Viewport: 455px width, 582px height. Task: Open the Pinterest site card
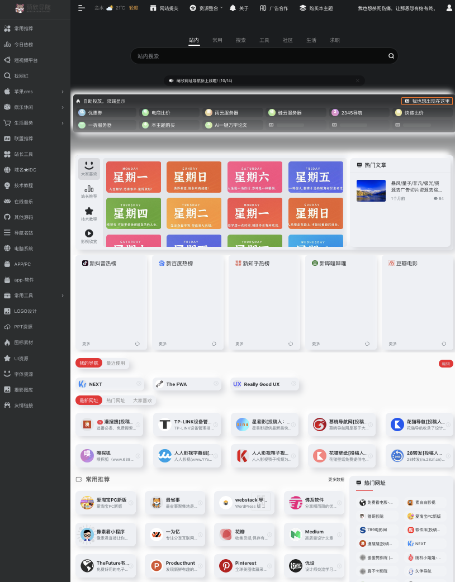[244, 566]
